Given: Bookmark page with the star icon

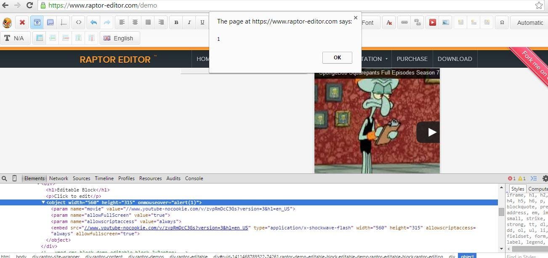Looking at the screenshot, I should [x=539, y=5].
